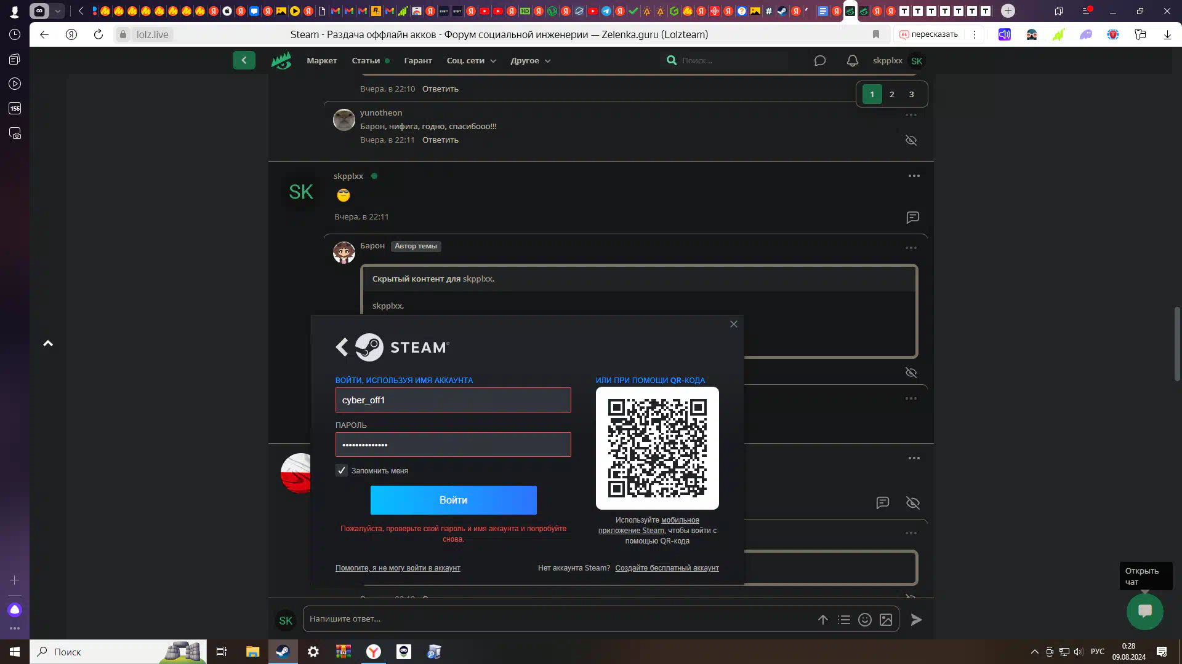
Task: Open more options on yunotheon comment
Action: [x=911, y=115]
